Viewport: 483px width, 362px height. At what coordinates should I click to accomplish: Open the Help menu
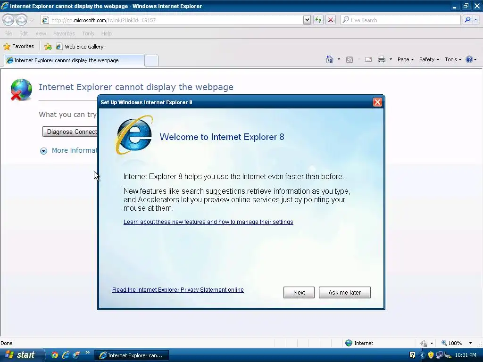[x=106, y=33]
